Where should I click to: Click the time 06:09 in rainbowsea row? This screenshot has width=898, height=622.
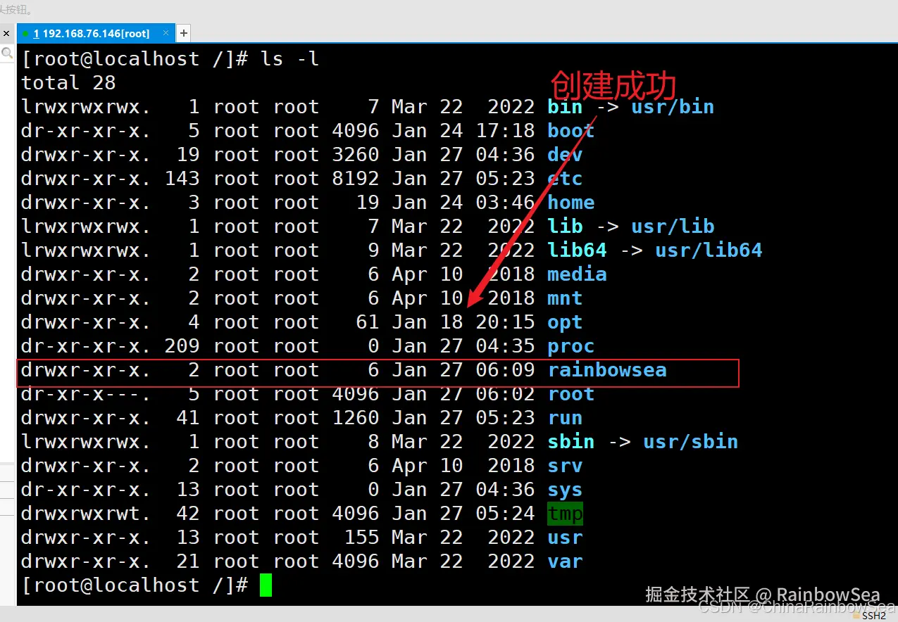[x=505, y=370]
